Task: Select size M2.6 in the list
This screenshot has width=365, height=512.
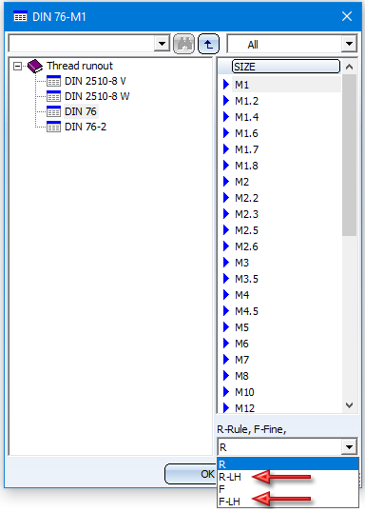Action: coord(246,246)
